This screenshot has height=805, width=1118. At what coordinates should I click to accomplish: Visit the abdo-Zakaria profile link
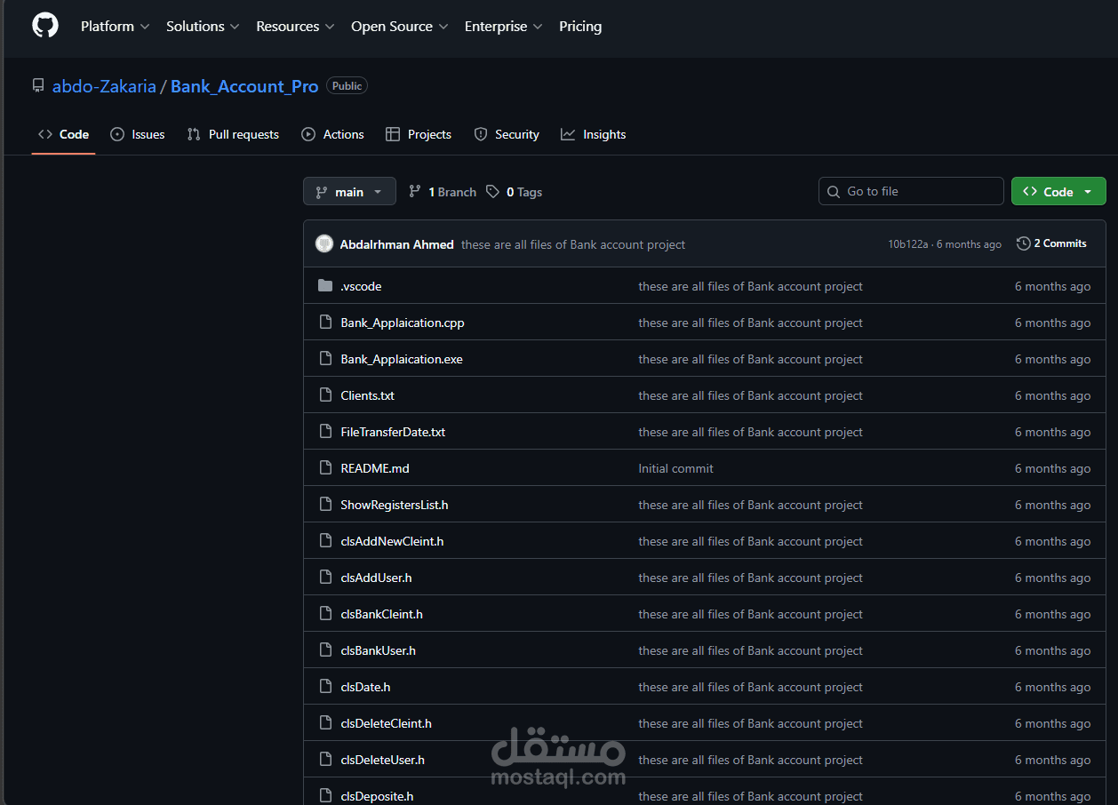[104, 85]
